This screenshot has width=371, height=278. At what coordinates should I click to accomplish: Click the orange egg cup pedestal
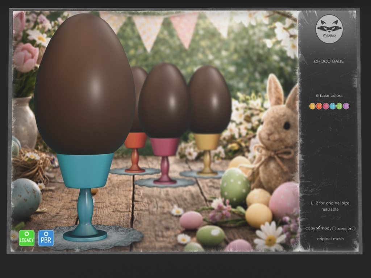point(135,152)
